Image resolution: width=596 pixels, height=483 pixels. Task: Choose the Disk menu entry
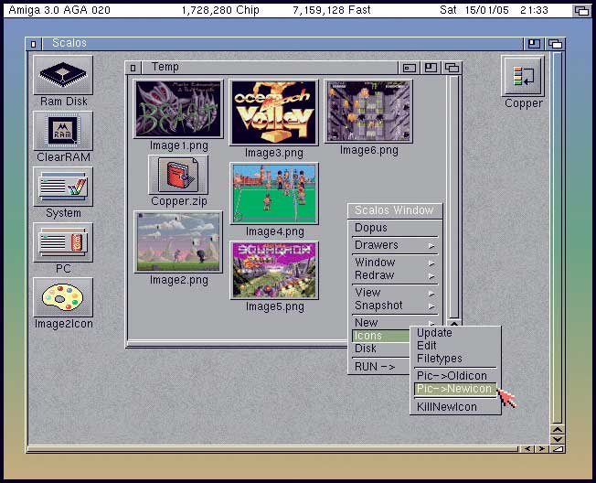click(x=380, y=349)
